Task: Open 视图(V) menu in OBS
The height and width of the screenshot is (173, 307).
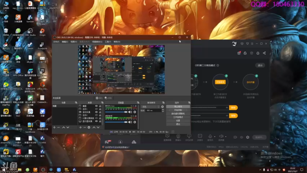Action: click(x=74, y=42)
